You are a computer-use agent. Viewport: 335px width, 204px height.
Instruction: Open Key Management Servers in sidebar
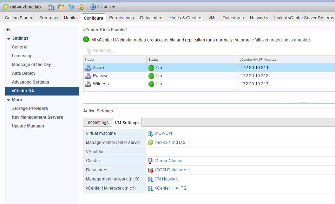[38, 117]
